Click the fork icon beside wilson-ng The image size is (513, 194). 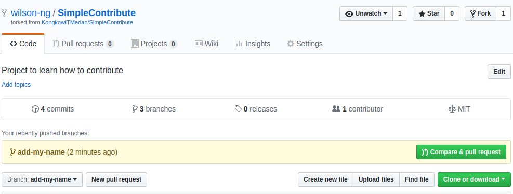(x=4, y=13)
